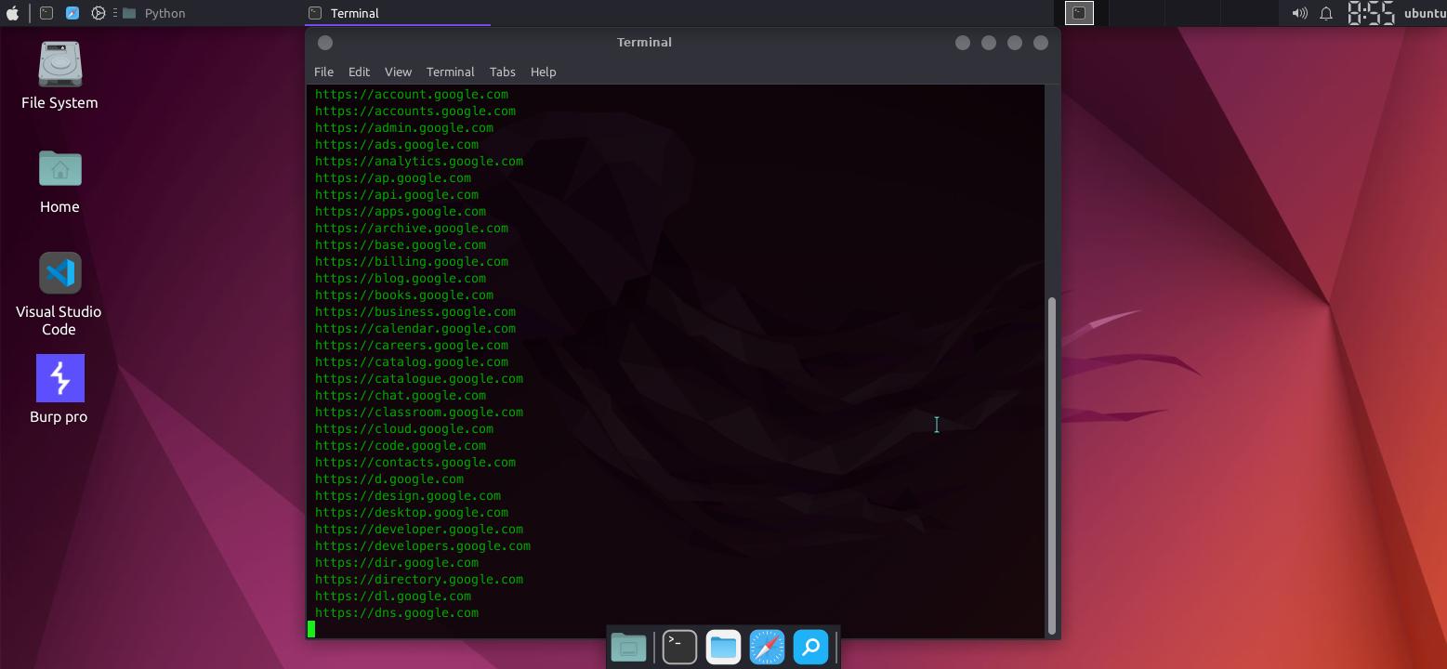Click the https://api.google.com line
The height and width of the screenshot is (669, 1447).
pos(397,194)
